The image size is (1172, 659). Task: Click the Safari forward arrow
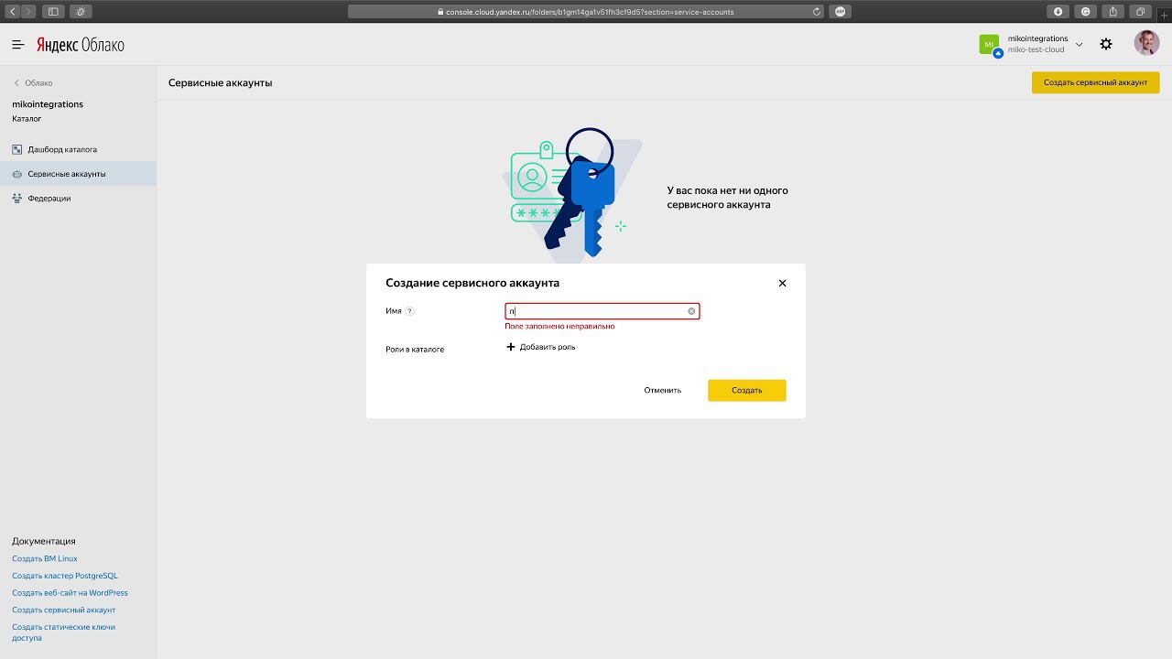[29, 11]
